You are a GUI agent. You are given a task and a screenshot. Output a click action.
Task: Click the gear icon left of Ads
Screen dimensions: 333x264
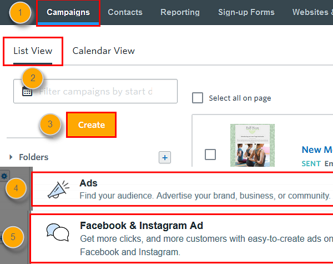tap(4, 176)
